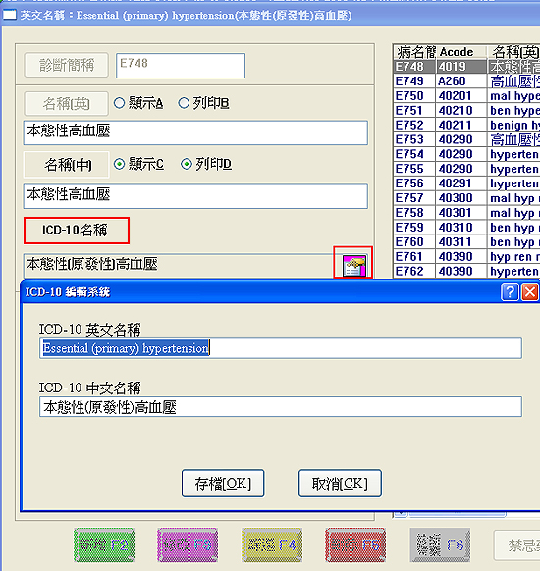Click the Acode column header
Viewport: 540px width, 571px height.
click(460, 52)
